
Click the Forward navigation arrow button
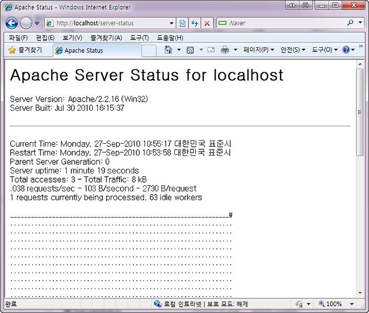(x=26, y=23)
